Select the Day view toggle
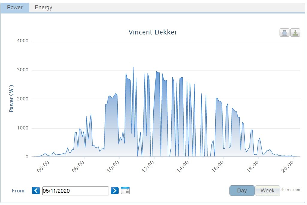 tap(242, 191)
